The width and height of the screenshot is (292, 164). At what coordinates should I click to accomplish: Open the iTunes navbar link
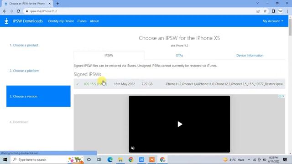tap(82, 21)
